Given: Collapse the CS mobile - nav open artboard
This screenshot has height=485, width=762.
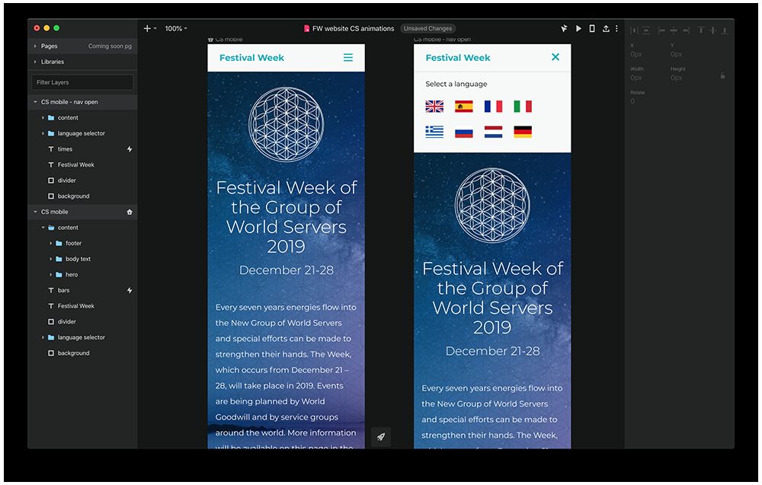Looking at the screenshot, I should point(35,102).
